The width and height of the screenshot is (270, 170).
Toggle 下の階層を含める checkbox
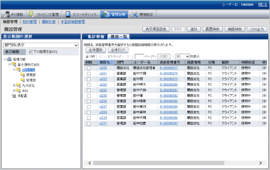tap(31, 52)
